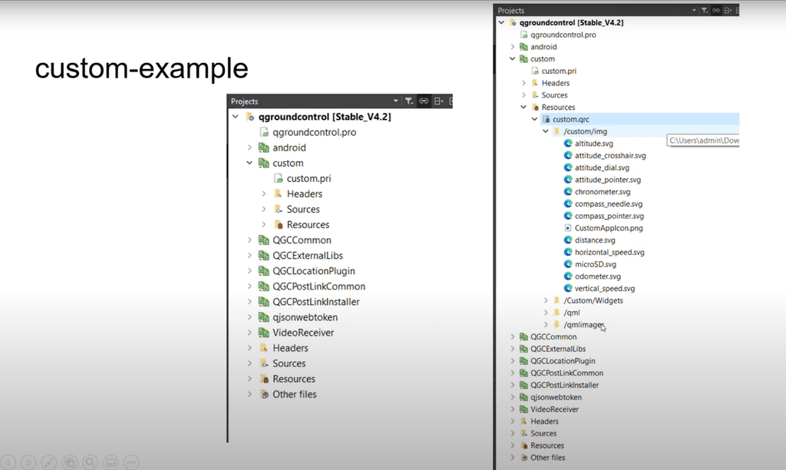This screenshot has width=786, height=470.
Task: Expand the QGCCommon node in the right tree
Action: [513, 336]
